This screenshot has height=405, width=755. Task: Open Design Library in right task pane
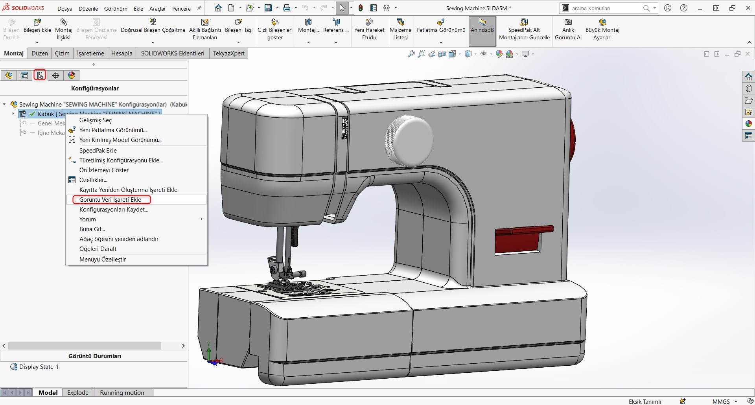[x=749, y=88]
